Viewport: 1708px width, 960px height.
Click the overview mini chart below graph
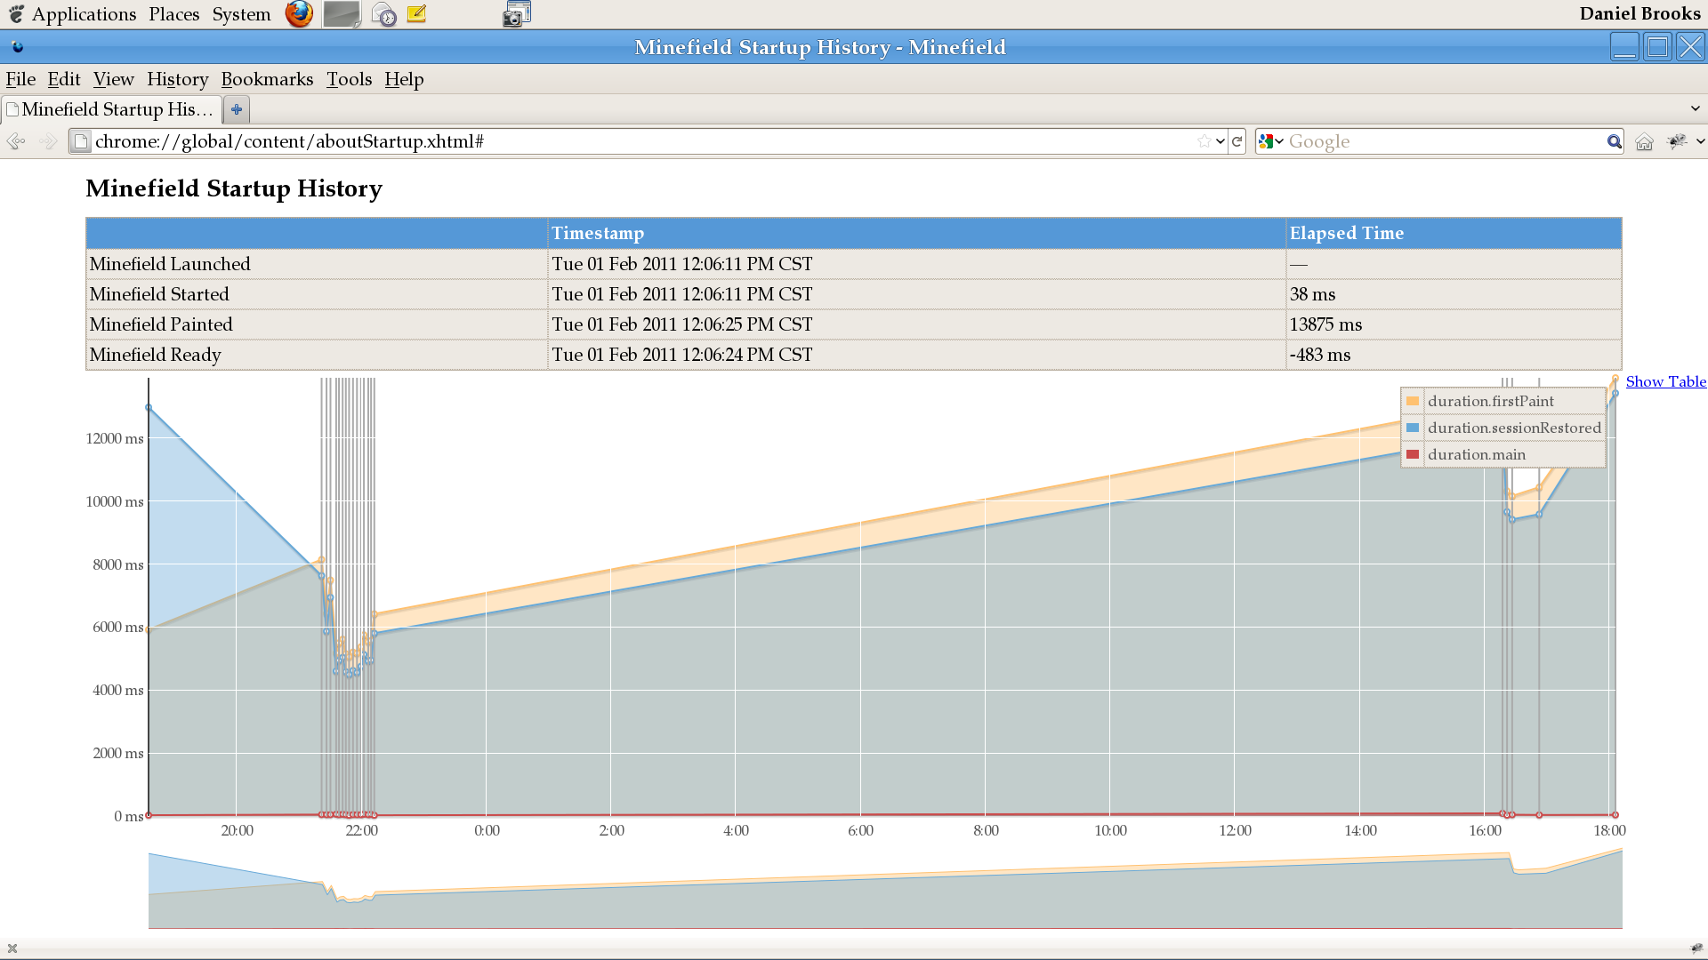(x=885, y=889)
